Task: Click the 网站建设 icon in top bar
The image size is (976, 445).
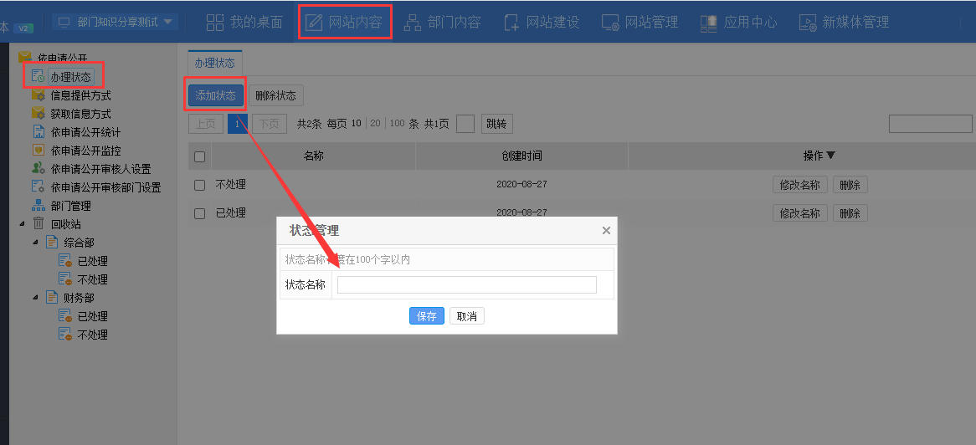Action: pyautogui.click(x=511, y=23)
